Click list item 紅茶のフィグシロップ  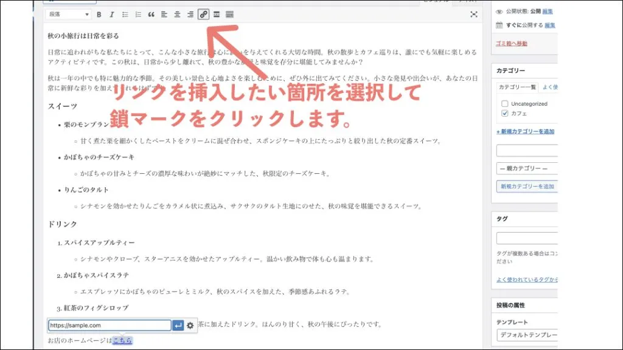96,307
